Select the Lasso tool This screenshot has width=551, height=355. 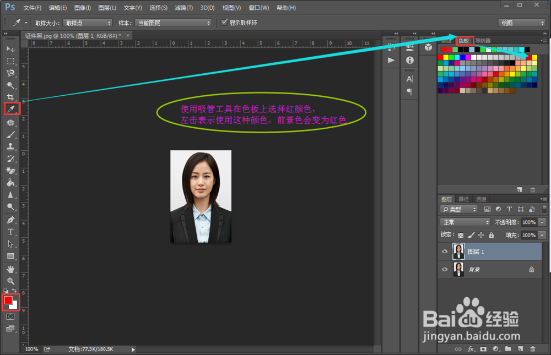coord(10,73)
